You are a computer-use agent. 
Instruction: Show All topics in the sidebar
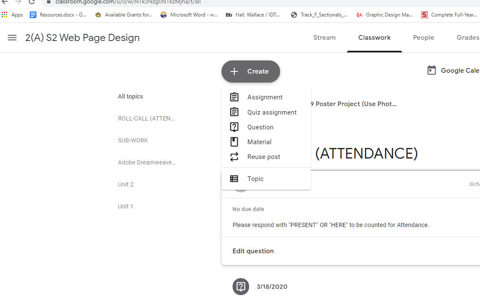click(130, 96)
